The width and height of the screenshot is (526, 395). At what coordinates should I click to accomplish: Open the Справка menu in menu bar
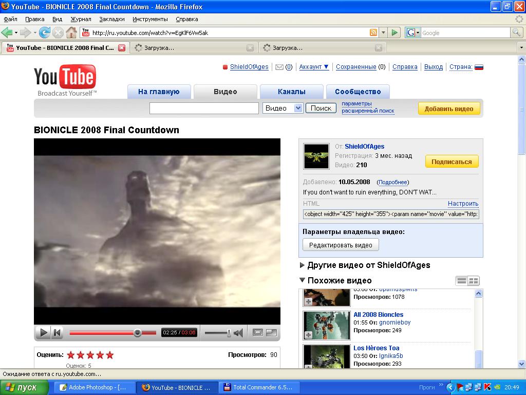[187, 19]
